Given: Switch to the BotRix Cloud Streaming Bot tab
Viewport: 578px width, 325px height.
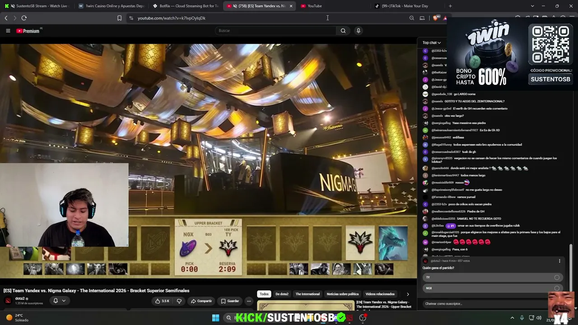Looking at the screenshot, I should 186,6.
